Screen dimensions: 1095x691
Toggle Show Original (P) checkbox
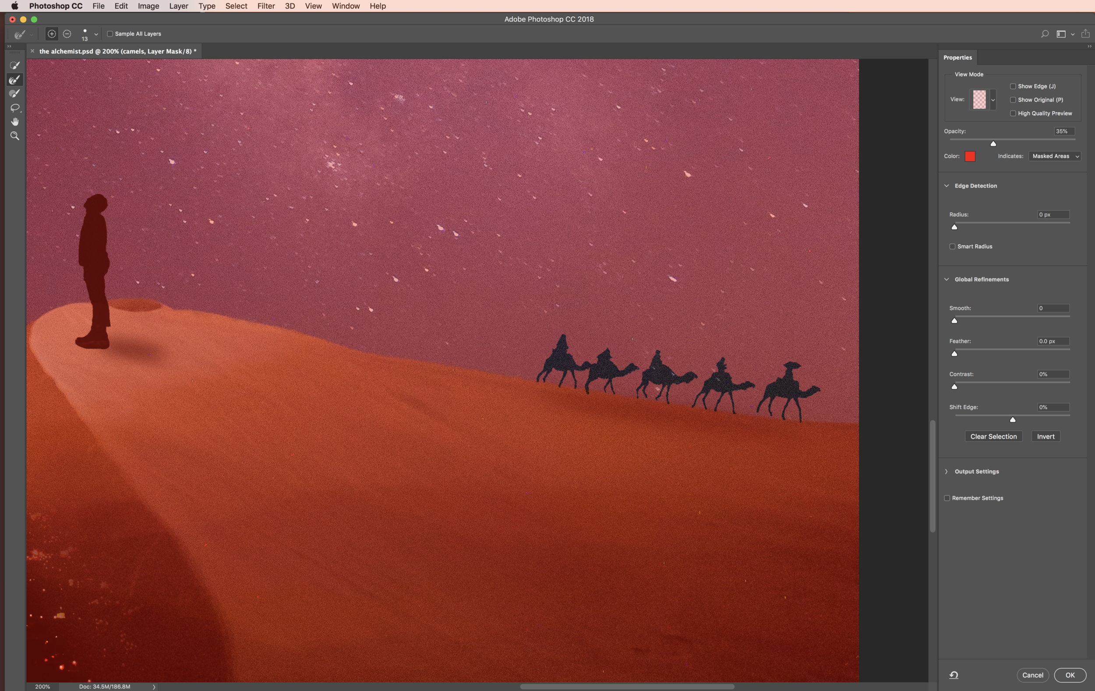click(1013, 99)
